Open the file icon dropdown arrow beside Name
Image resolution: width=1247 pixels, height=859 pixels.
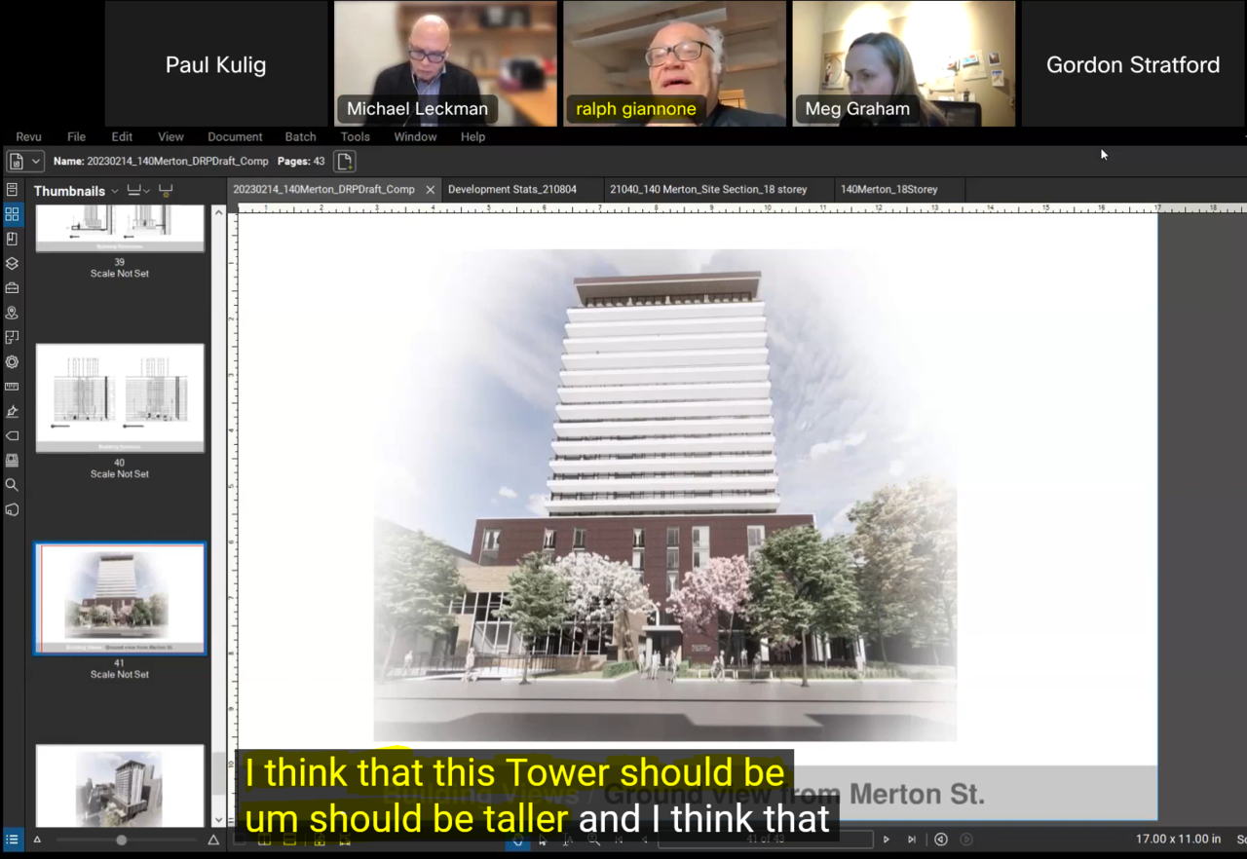pos(36,162)
